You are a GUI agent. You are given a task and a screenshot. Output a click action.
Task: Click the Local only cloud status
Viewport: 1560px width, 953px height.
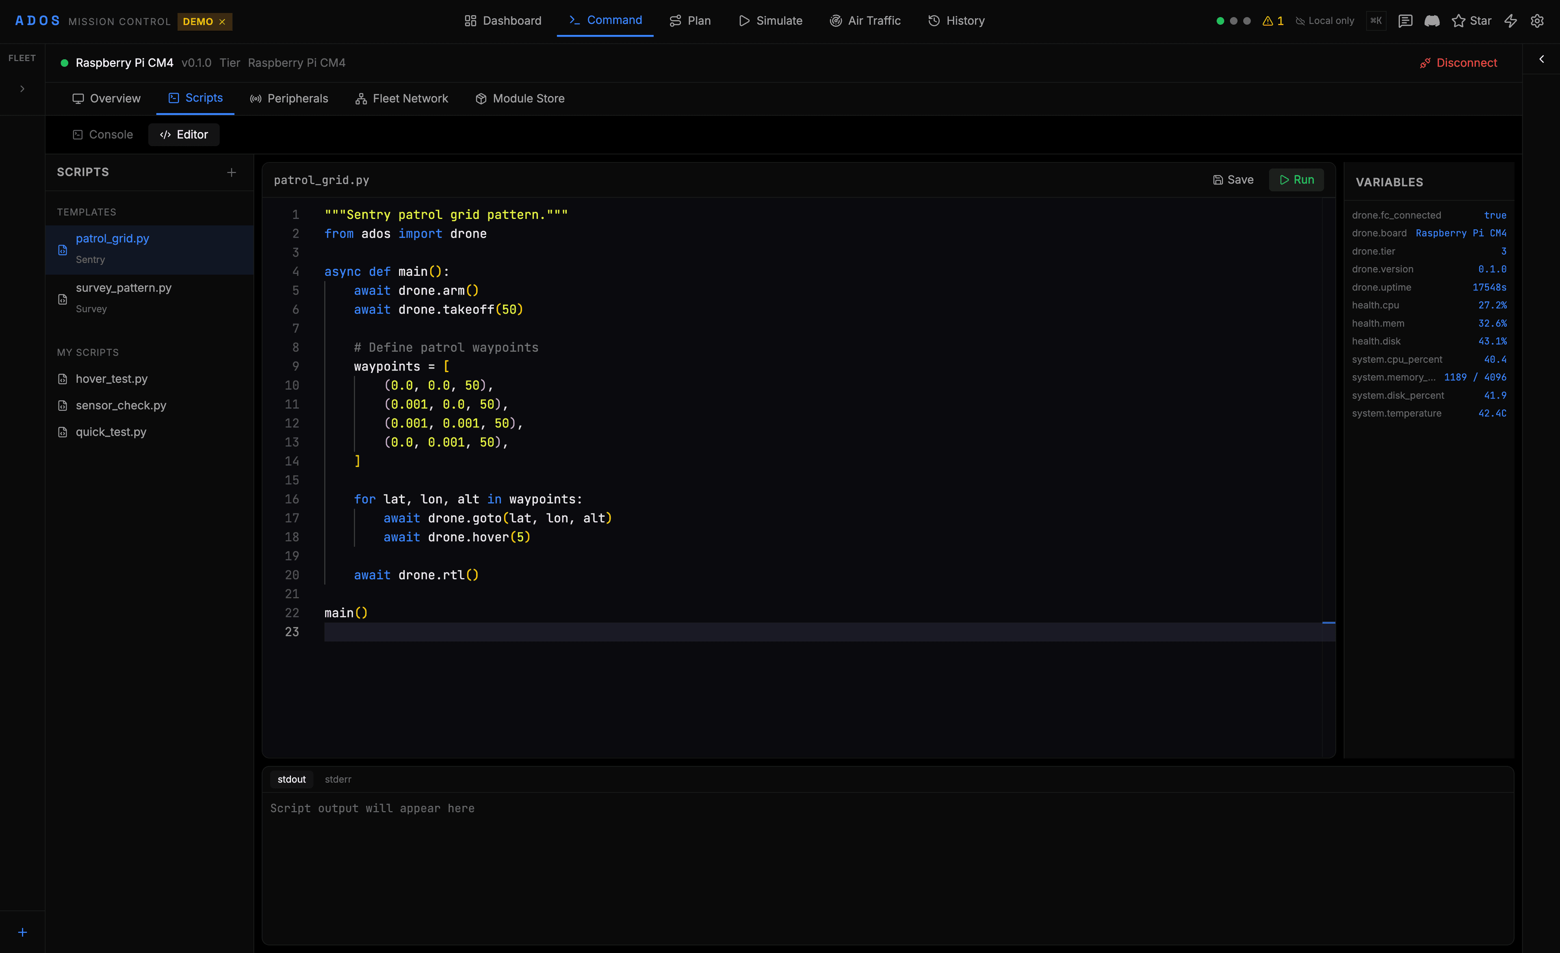coord(1325,21)
